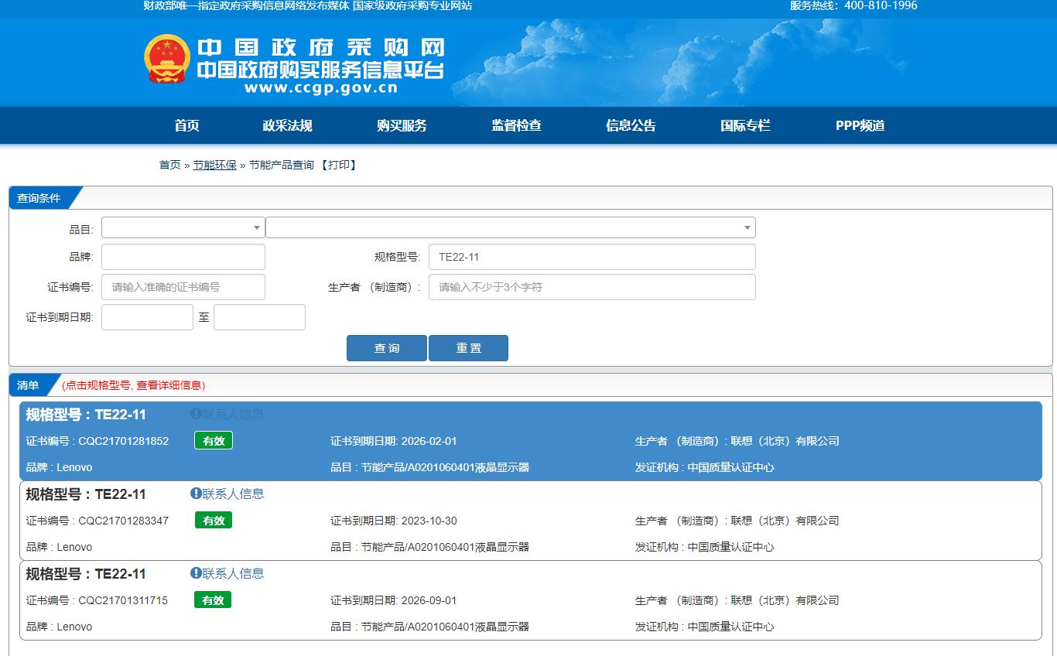
Task: Expand the wide second 品目 dropdown
Action: pos(511,227)
